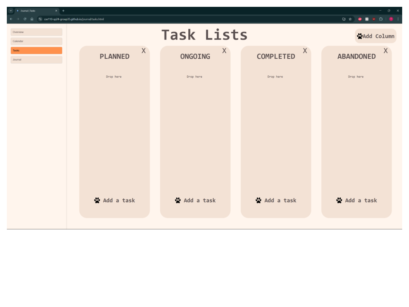This screenshot has width=409, height=307.
Task: Open Chrome's three-dot menu
Action: coord(398,19)
